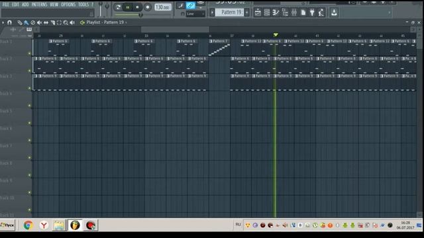
Task: Open the Playlist view icon
Action: [x=258, y=13]
